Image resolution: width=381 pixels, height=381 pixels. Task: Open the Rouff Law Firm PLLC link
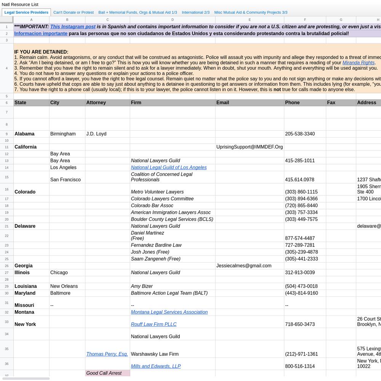[x=154, y=324]
